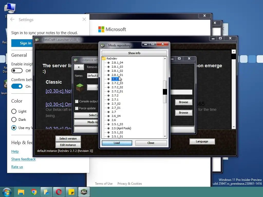
Task: Click launcher news scrollbar down arrow
Action: (x=234, y=127)
